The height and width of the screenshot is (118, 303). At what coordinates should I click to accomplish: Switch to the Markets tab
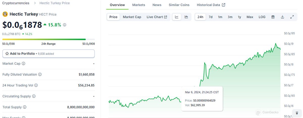click(139, 5)
